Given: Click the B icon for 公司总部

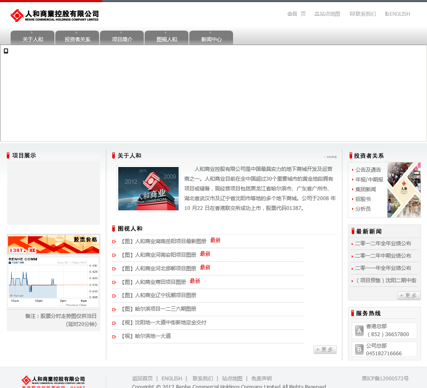Looking at the screenshot, I should pos(359,349).
